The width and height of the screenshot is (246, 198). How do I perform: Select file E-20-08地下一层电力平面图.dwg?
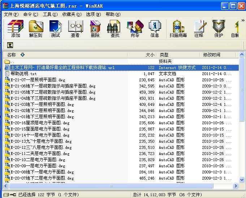(42, 172)
